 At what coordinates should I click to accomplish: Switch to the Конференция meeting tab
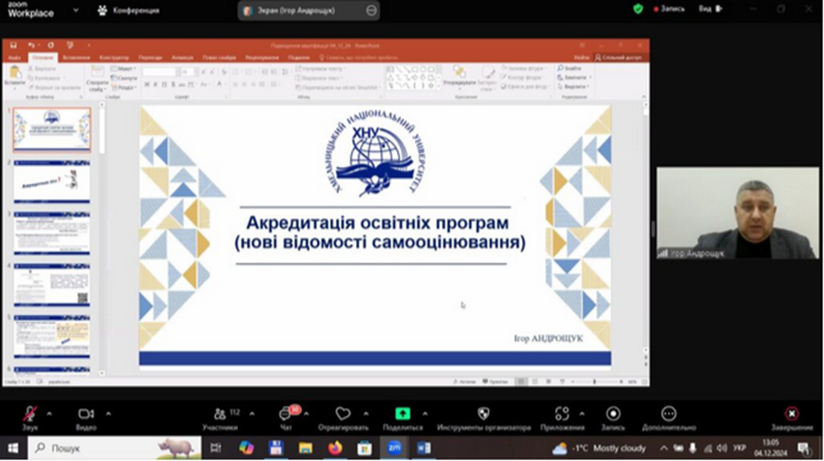click(x=129, y=10)
